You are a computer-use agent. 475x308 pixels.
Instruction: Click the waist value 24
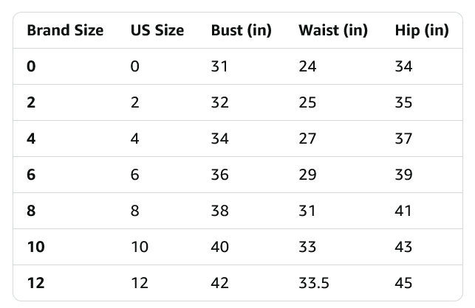pyautogui.click(x=307, y=66)
